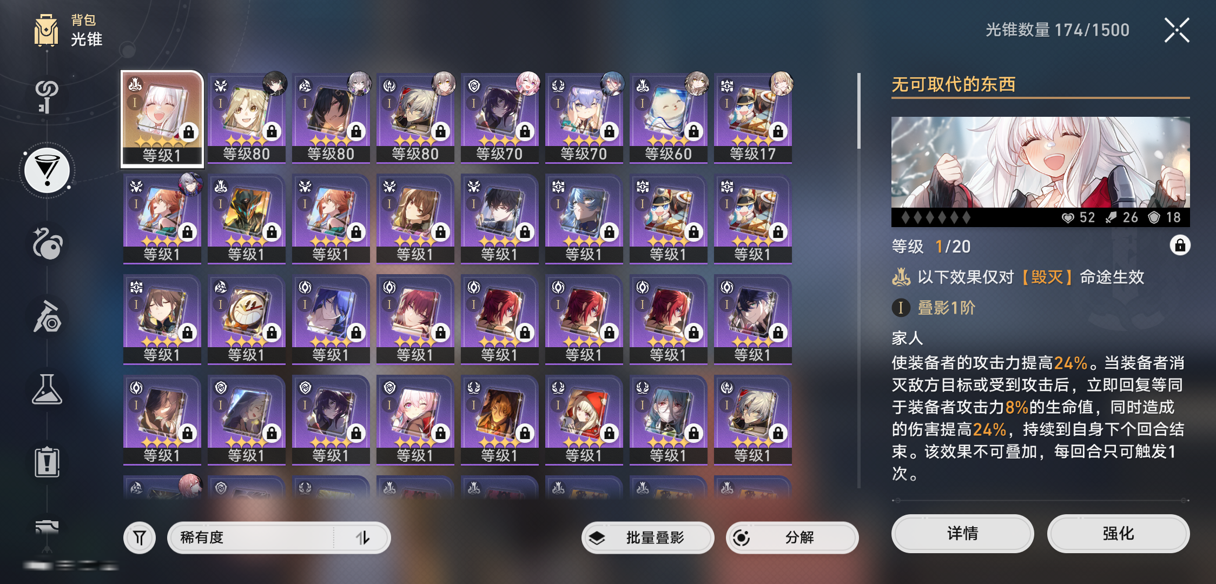Click the 强化 enhance button

pyautogui.click(x=1118, y=534)
